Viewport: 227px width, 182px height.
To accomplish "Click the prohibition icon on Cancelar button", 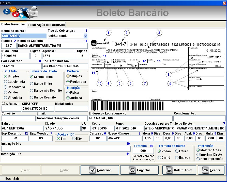I will (132, 170).
